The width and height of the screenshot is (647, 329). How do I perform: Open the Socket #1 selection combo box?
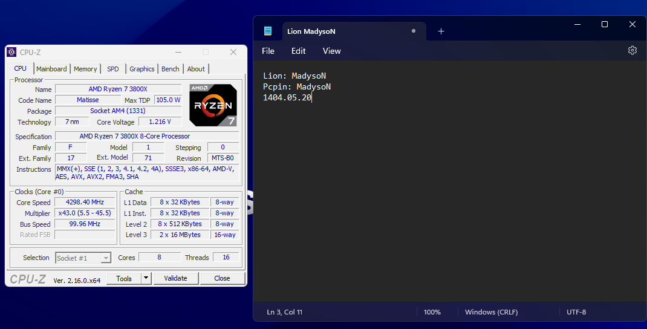coord(83,258)
